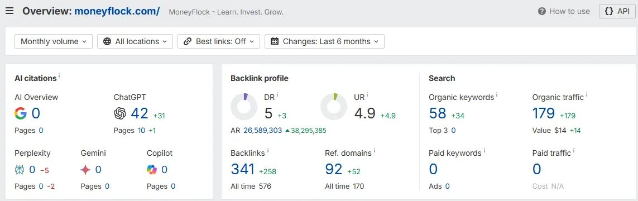Click the Organic keywords count 58
The image size is (638, 201).
tap(438, 113)
